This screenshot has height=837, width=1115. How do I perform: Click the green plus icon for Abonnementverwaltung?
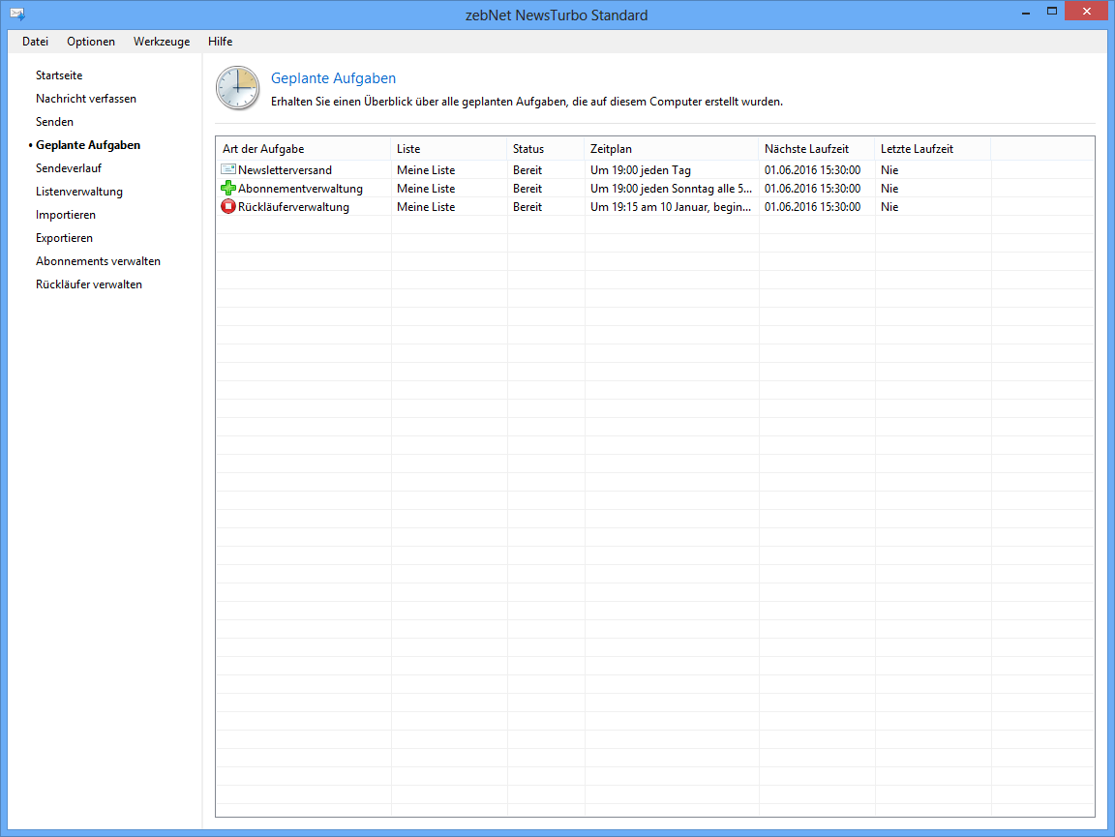[228, 189]
